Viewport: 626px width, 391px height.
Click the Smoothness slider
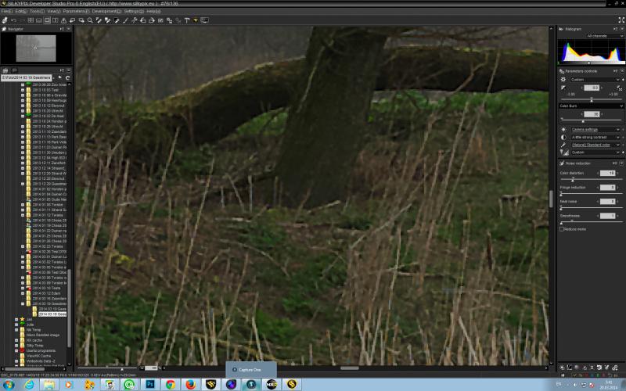click(592, 222)
